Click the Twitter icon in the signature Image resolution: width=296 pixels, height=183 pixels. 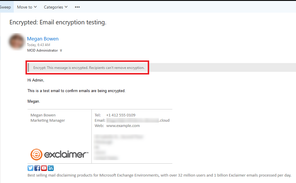coord(30,168)
